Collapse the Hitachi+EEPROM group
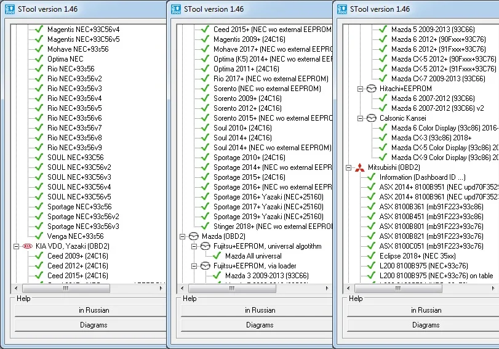 (x=360, y=89)
